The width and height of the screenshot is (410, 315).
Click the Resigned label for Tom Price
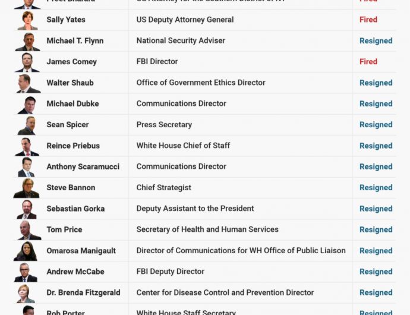376,229
